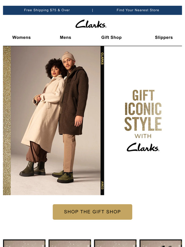Click the gold glitter border strip
The height and width of the screenshot is (247, 185).
(7, 121)
